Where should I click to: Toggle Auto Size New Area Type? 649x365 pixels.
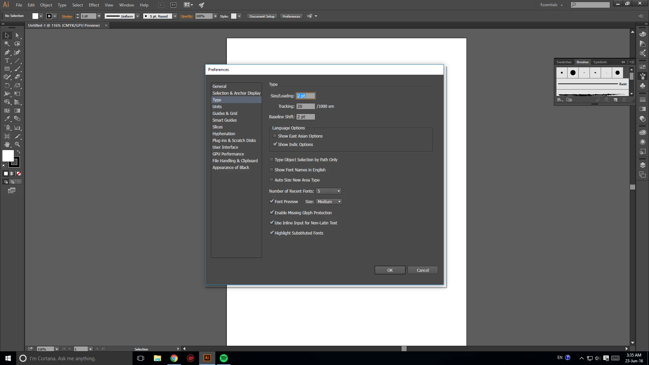pos(271,180)
